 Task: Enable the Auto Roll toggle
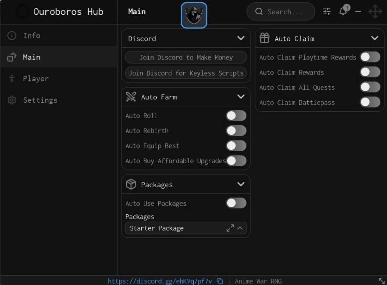236,116
